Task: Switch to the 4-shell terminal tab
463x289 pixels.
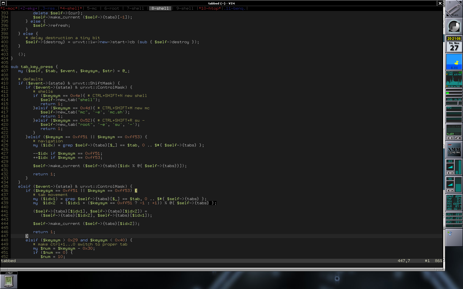Action: click(71, 9)
